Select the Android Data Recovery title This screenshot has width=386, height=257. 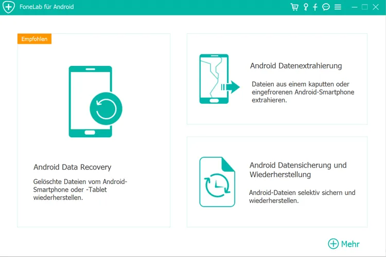pos(72,167)
